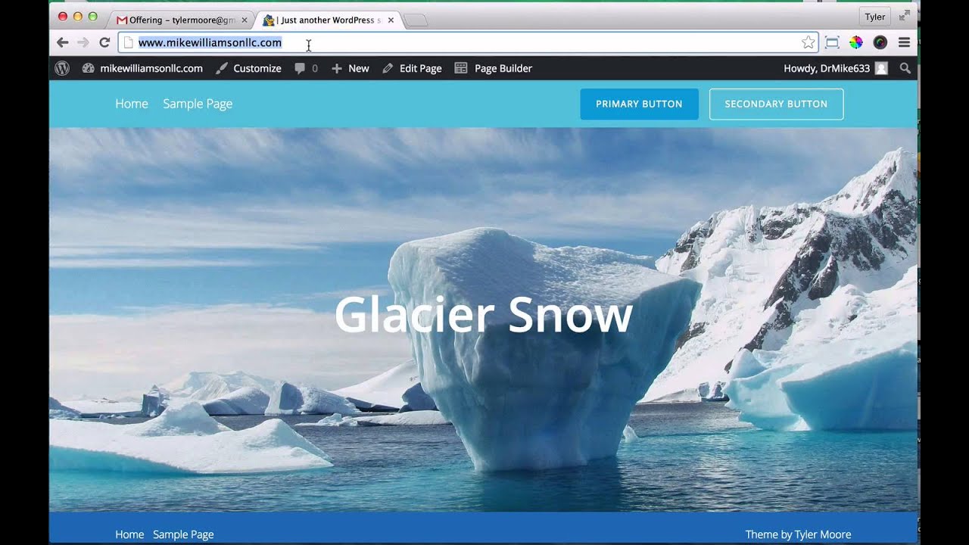The image size is (969, 545).
Task: Click the color wheel extension icon
Action: point(856,43)
